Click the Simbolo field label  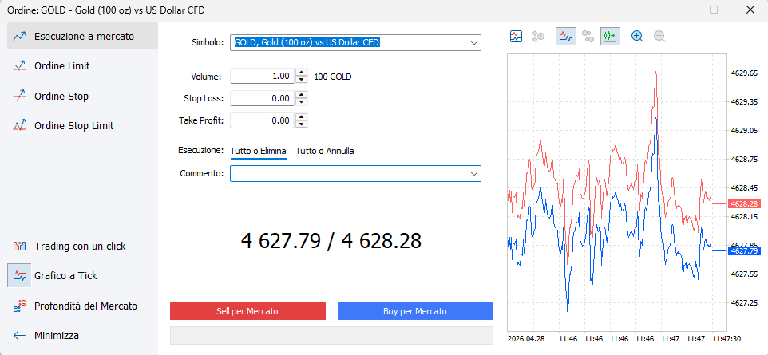coord(208,42)
